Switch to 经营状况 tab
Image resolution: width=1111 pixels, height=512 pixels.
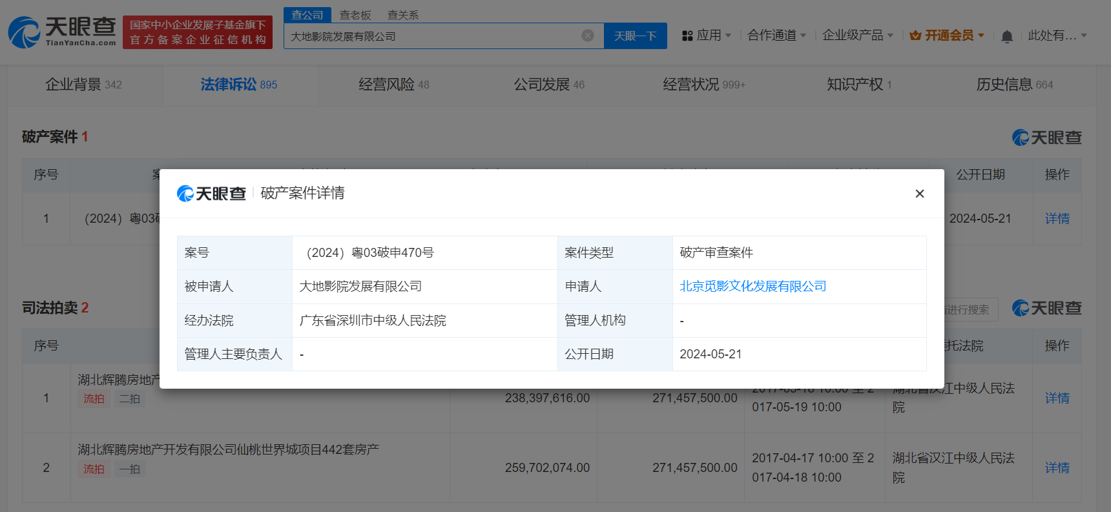coord(704,85)
